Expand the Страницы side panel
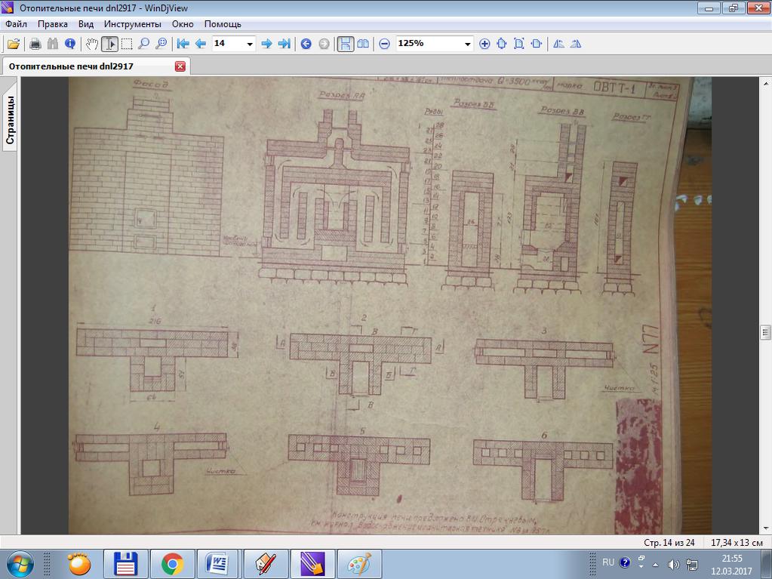Viewport: 772px width, 579px height. (x=10, y=119)
